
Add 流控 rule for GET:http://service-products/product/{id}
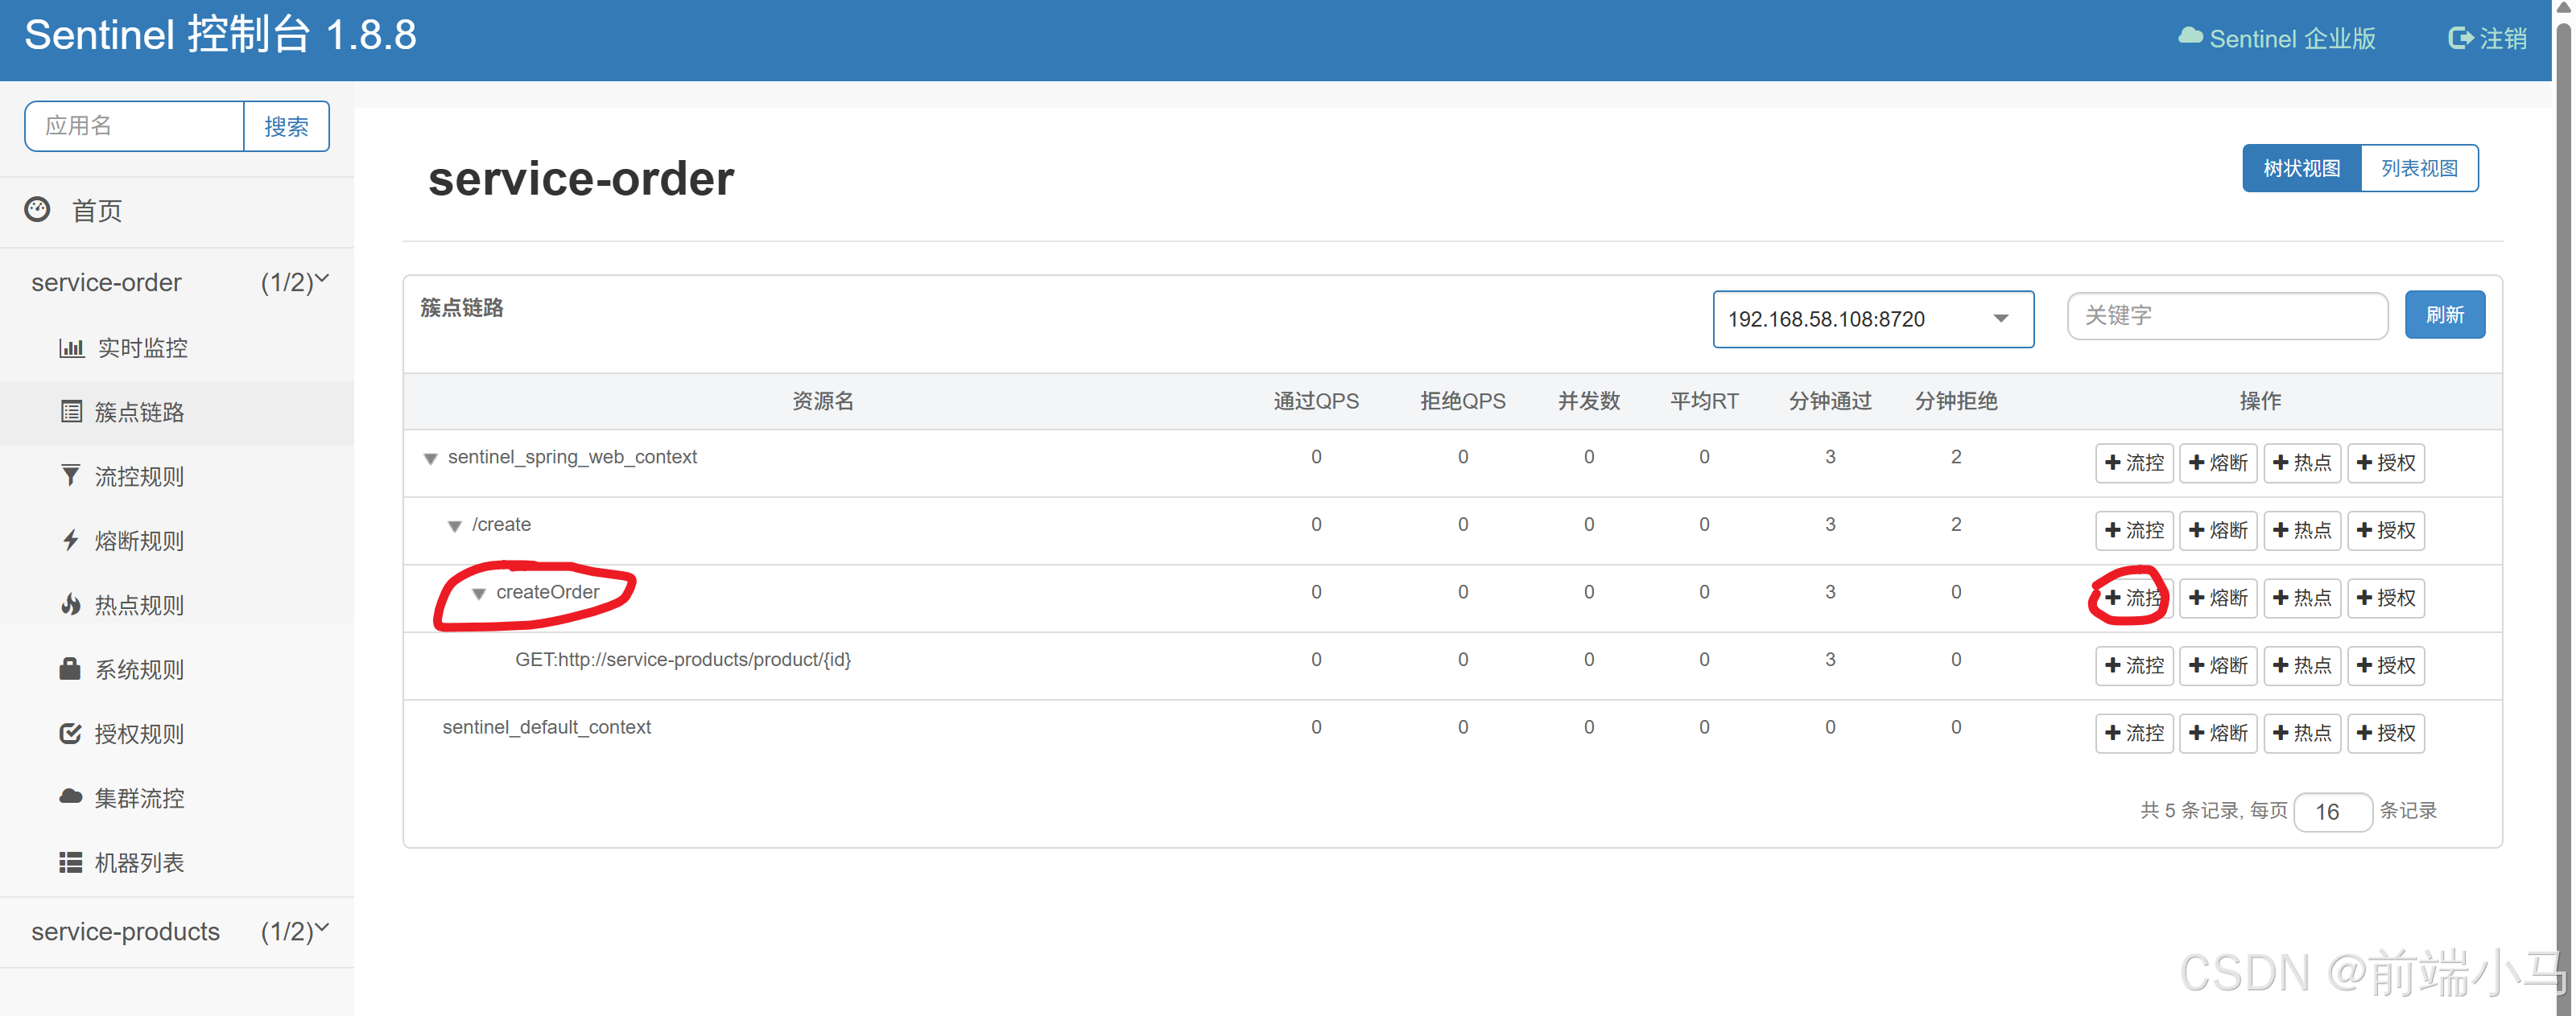pos(2134,665)
